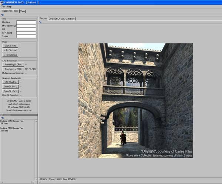Run the Rendering (x CPU) benchmark

tap(13, 69)
